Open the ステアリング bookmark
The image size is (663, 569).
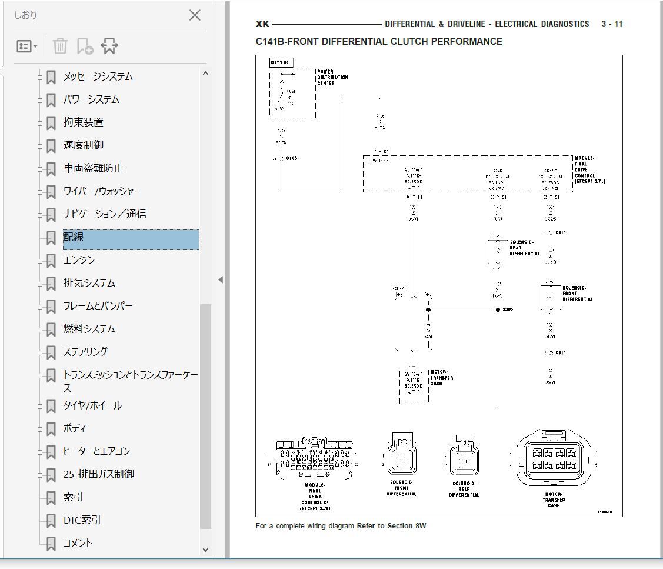tap(85, 351)
